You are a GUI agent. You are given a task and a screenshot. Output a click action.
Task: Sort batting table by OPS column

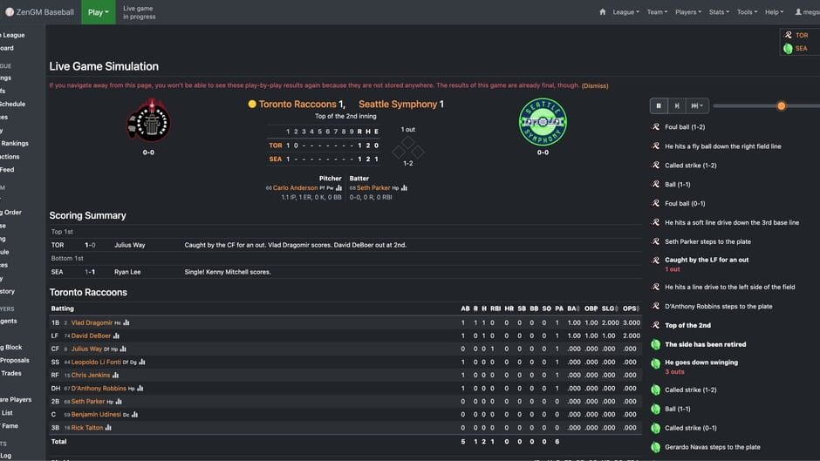631,308
